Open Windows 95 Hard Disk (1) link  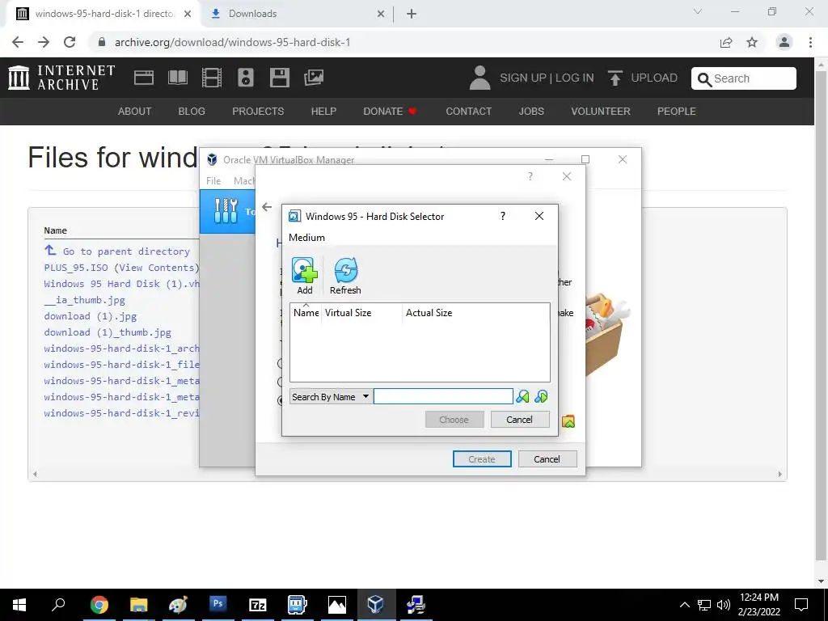(x=121, y=284)
